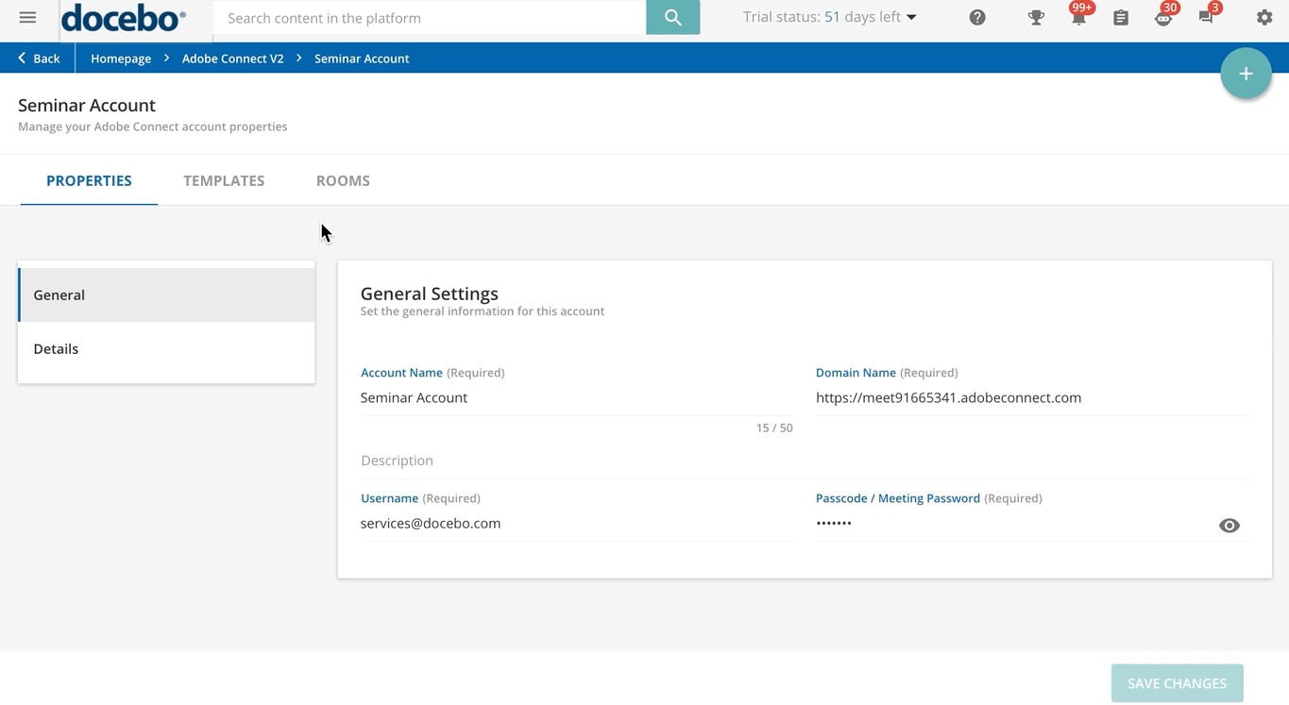Switch to the Rooms tab
Screen dimensions: 1289x705
(x=343, y=180)
